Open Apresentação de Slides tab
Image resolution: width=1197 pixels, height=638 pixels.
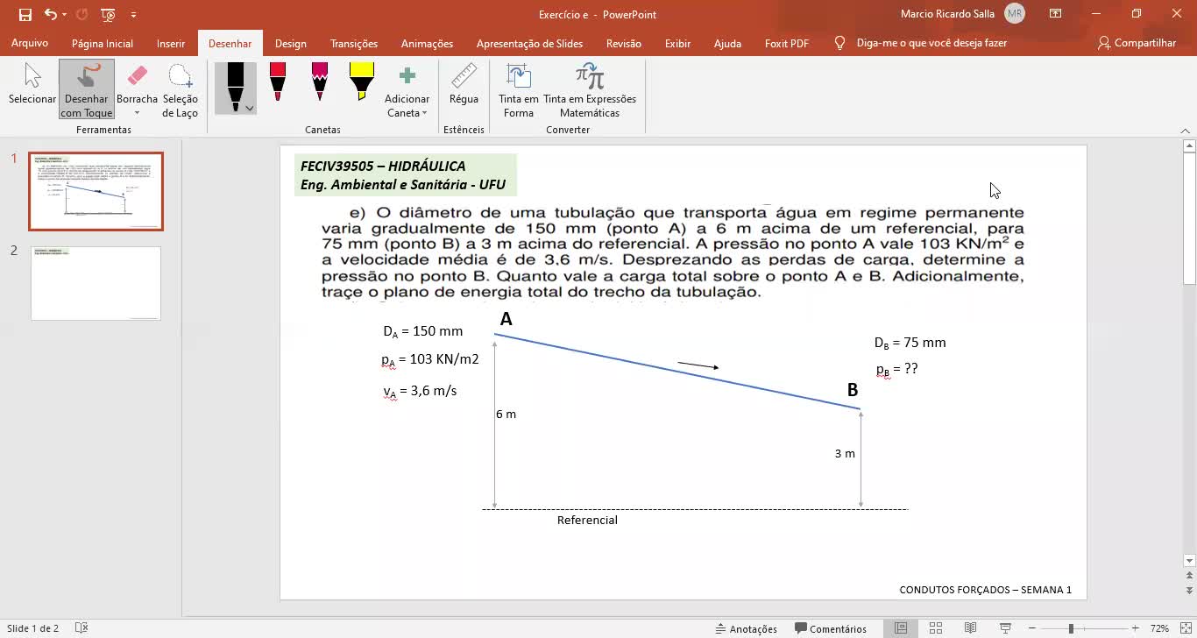click(529, 43)
